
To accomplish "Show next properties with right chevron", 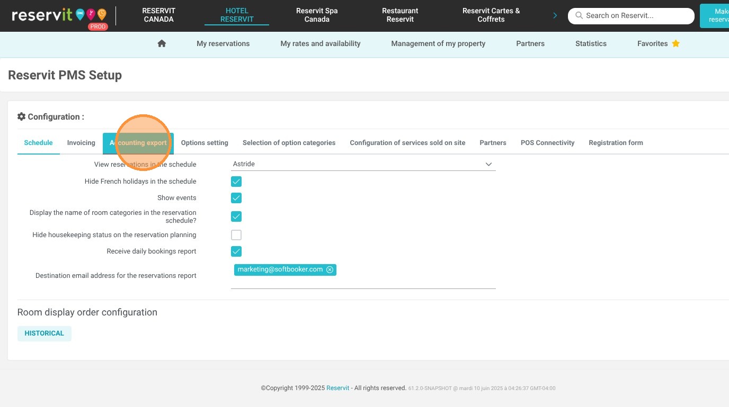I will pyautogui.click(x=555, y=15).
